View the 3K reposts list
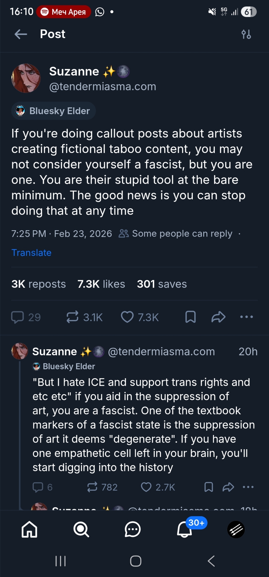The width and height of the screenshot is (269, 577). pyautogui.click(x=39, y=284)
